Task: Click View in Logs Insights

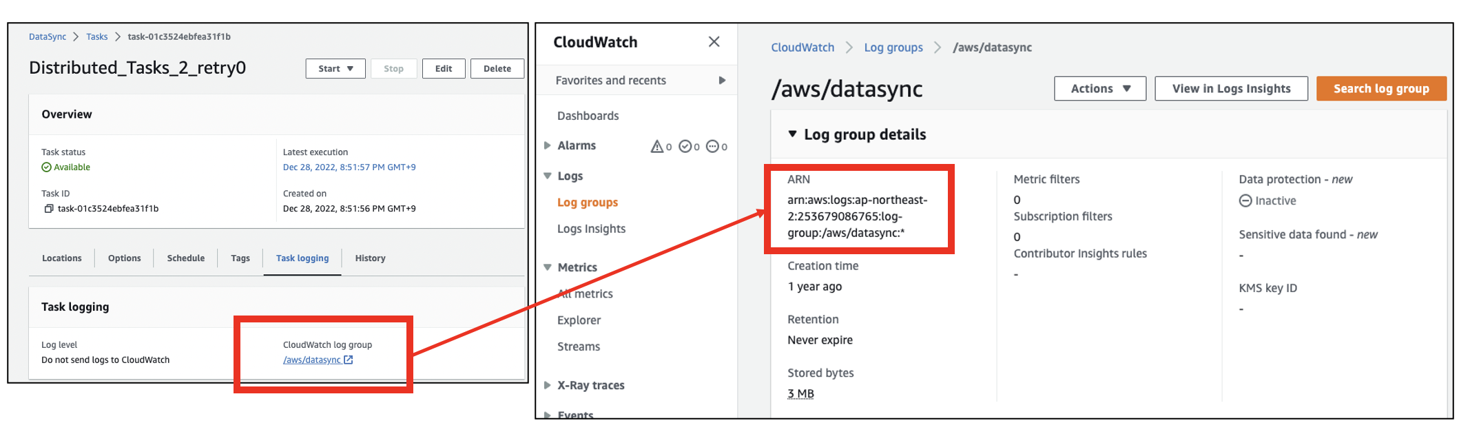Action: pyautogui.click(x=1232, y=89)
